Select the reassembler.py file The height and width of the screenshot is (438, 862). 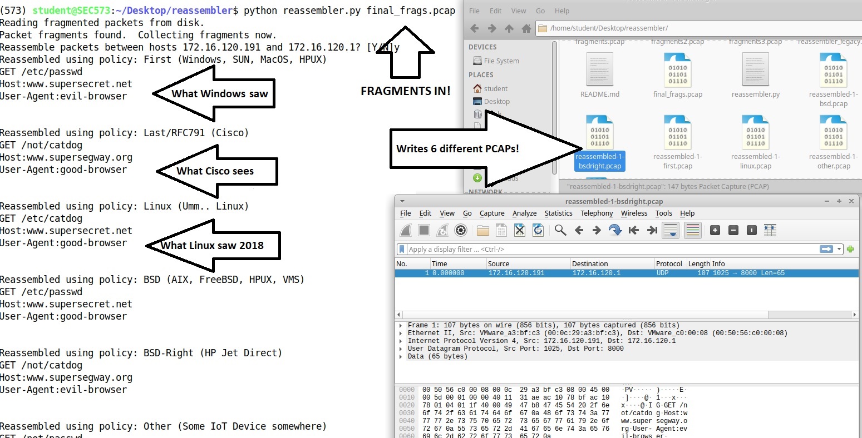pos(755,75)
